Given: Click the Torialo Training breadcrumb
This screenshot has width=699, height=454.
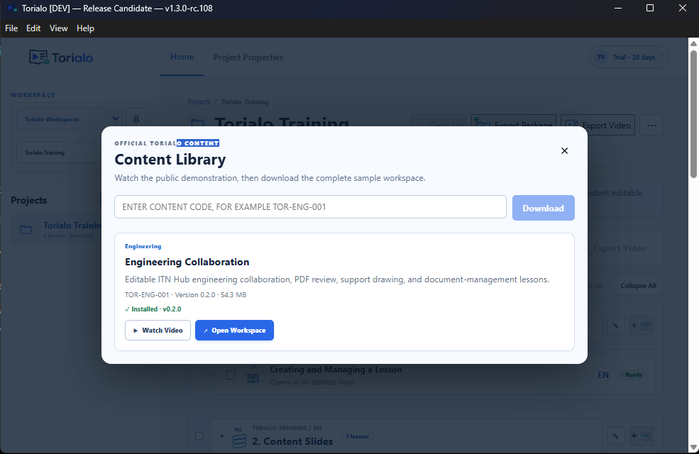Looking at the screenshot, I should tap(245, 102).
